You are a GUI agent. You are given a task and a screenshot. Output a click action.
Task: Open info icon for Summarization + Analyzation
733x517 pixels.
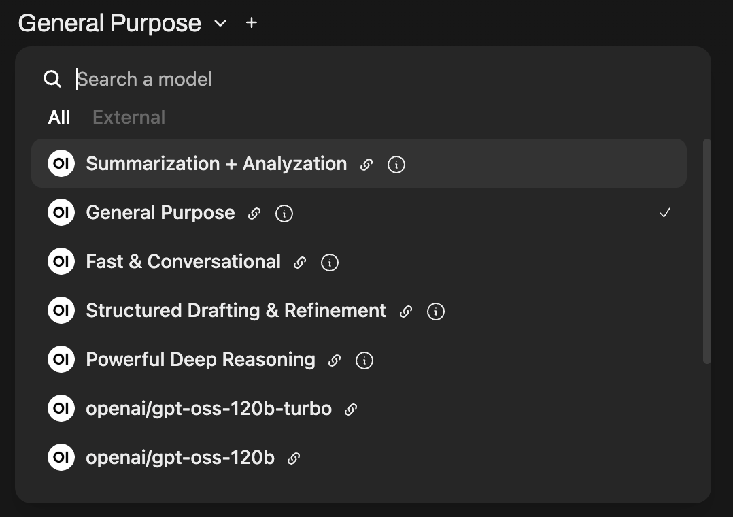(x=396, y=165)
